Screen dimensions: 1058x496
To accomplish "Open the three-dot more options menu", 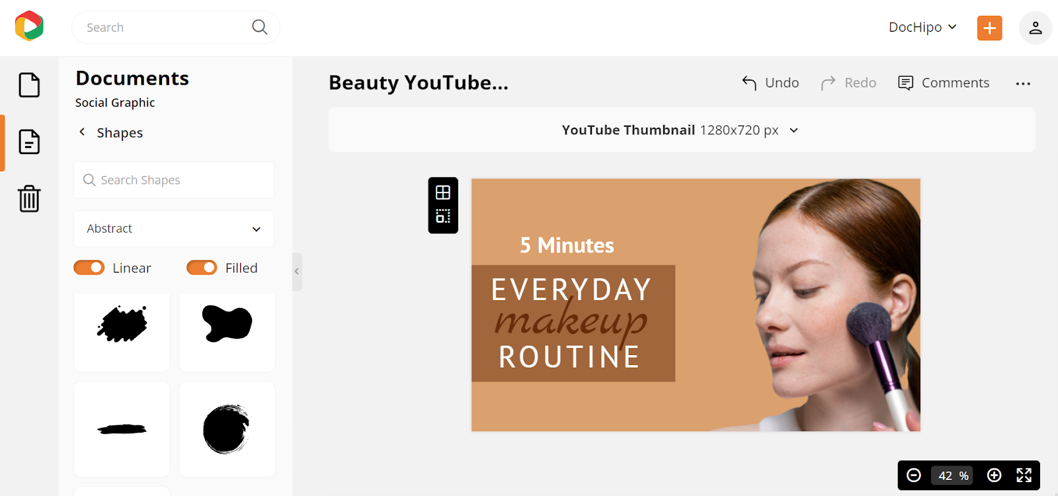I will pyautogui.click(x=1023, y=83).
